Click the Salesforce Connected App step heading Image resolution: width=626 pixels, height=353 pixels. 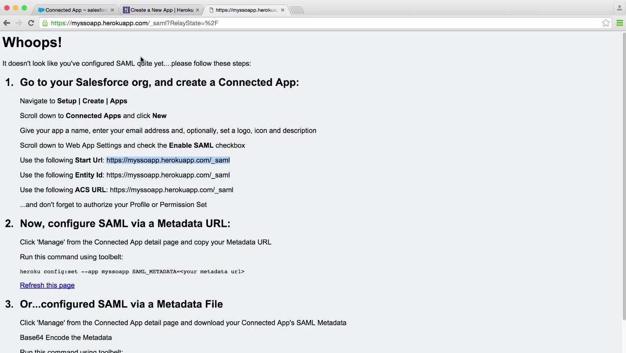(159, 82)
